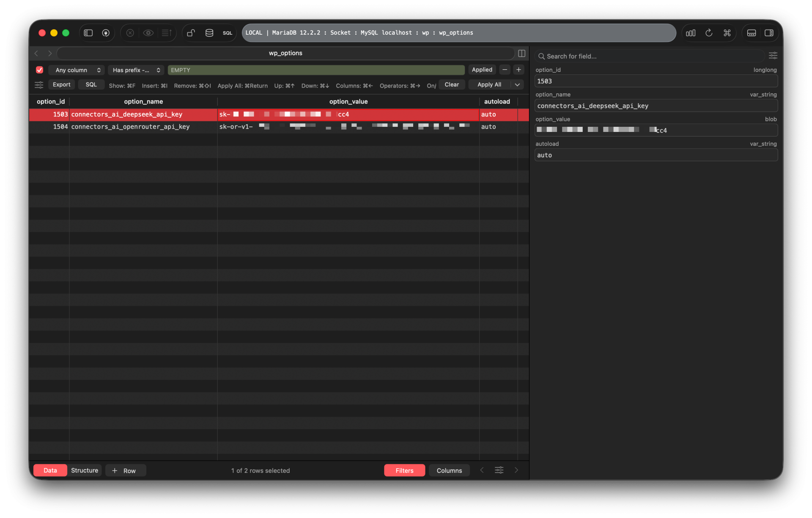Screen dimensions: 812x518
Task: Click the autoload field in sidebar
Action: pos(656,155)
